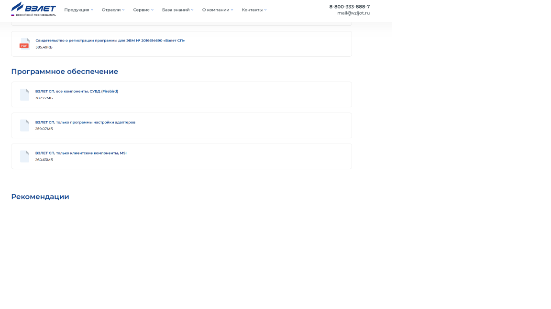Expand the chevron next to Контакты

[x=265, y=10]
